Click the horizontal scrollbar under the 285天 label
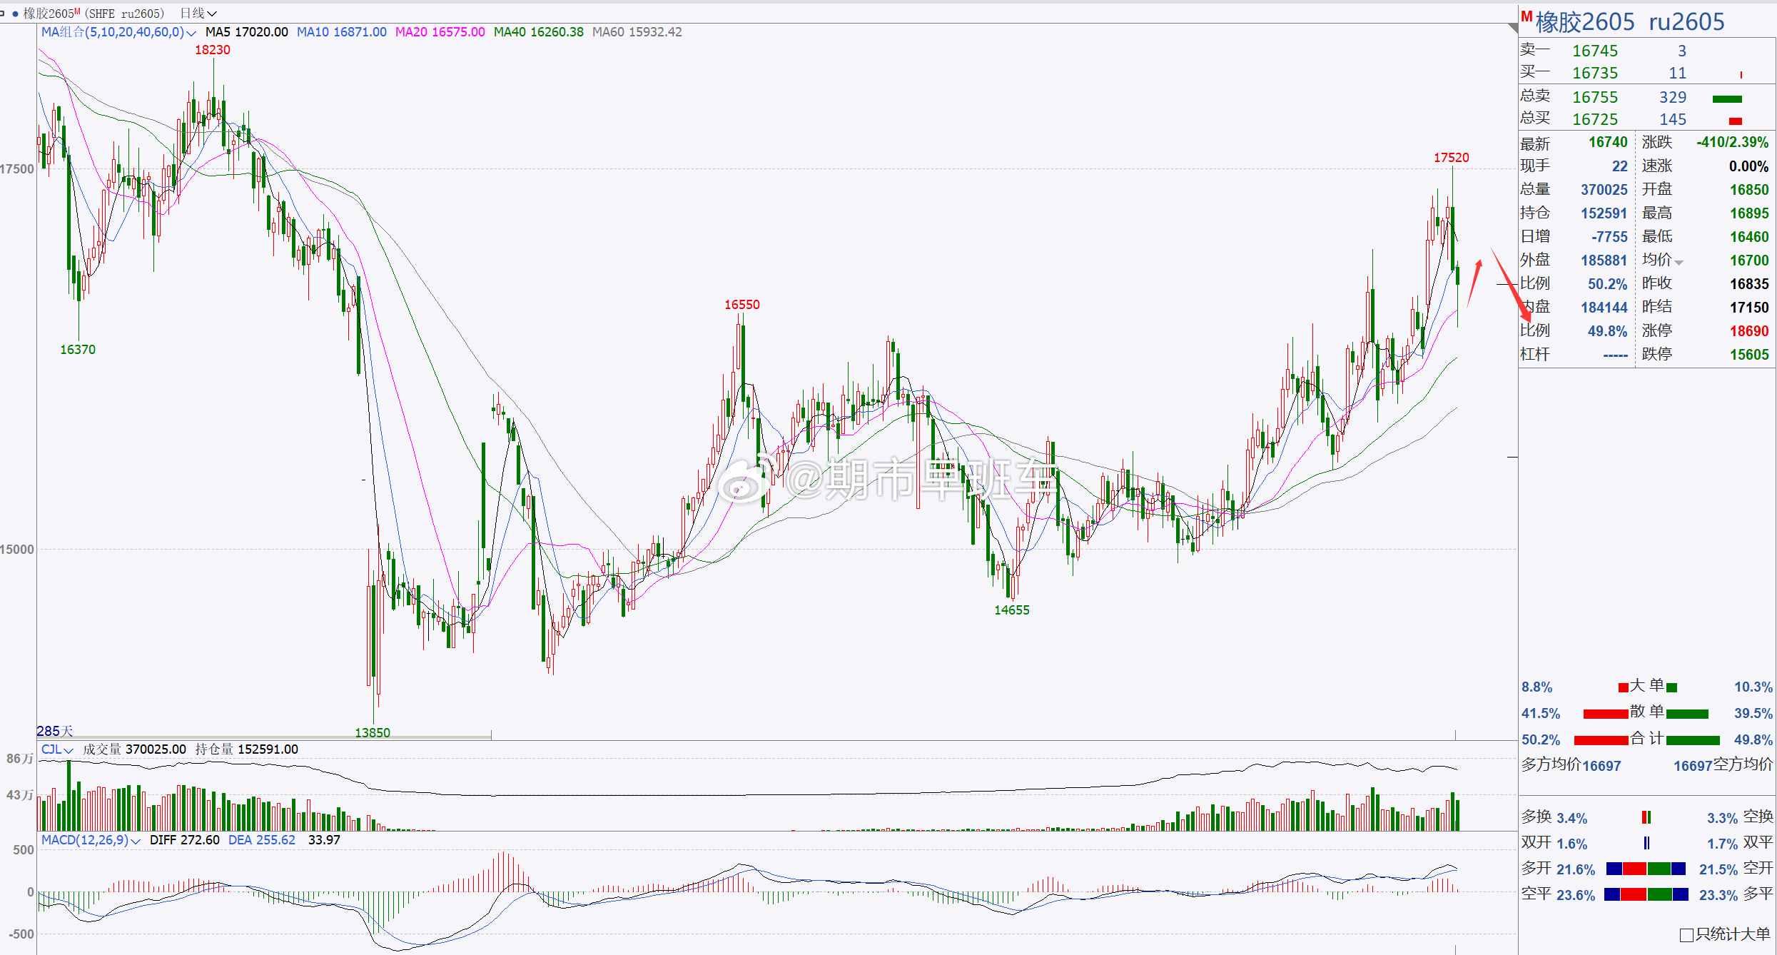Image resolution: width=1777 pixels, height=955 pixels. pyautogui.click(x=264, y=736)
